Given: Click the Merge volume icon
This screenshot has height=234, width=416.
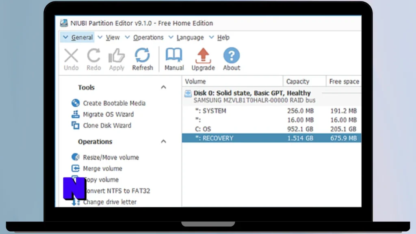Looking at the screenshot, I should click(75, 168).
